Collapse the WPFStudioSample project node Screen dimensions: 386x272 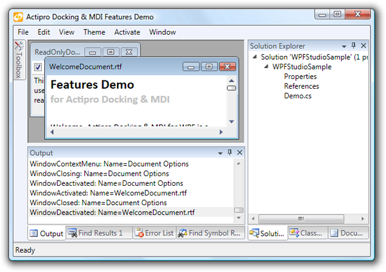(x=266, y=66)
